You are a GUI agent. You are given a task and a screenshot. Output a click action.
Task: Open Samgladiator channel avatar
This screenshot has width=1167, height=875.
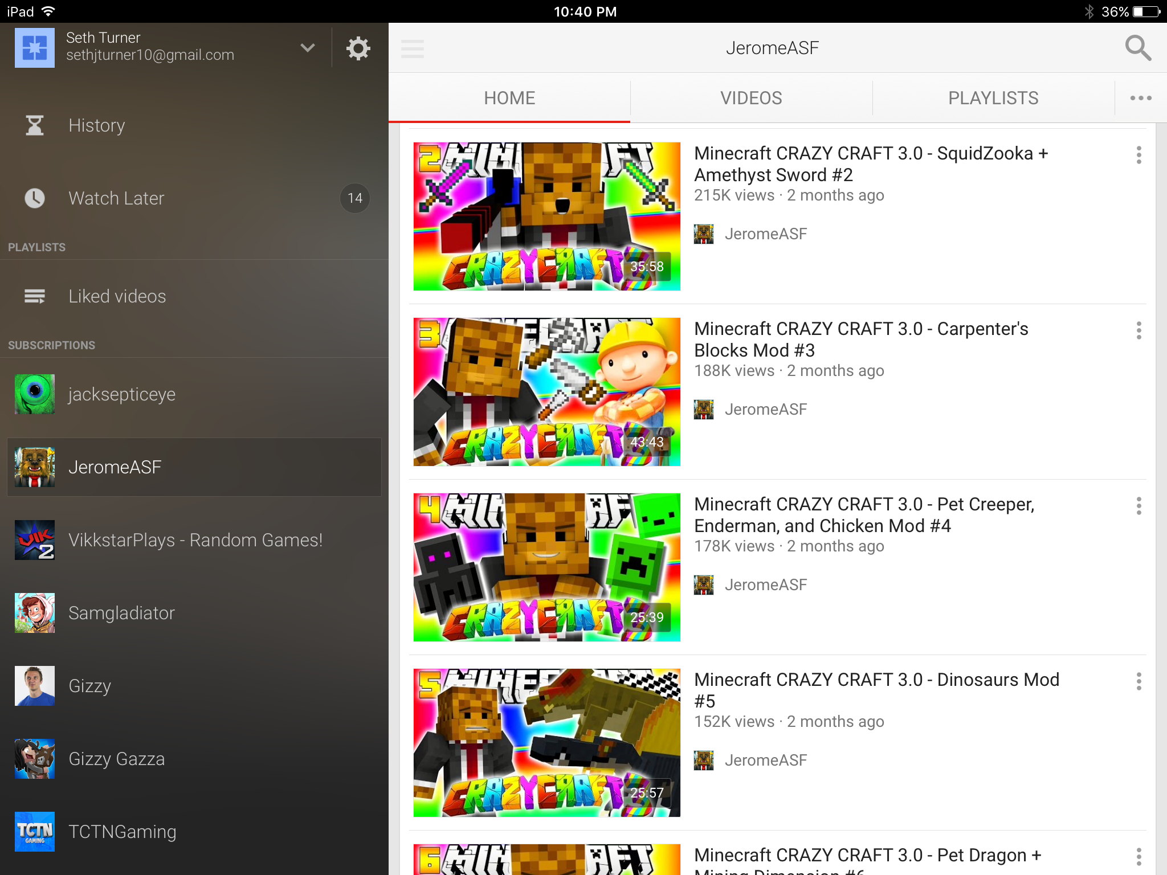pyautogui.click(x=35, y=613)
